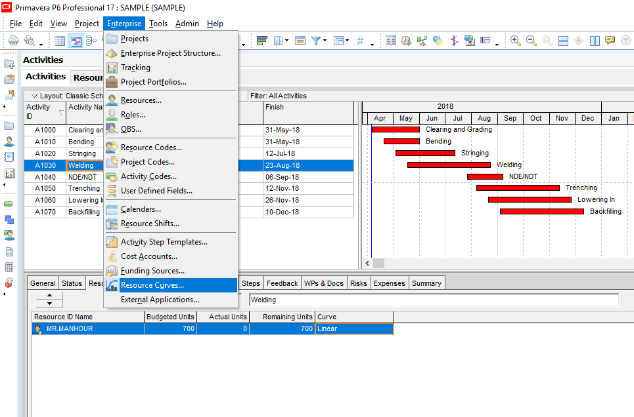
Task: Click the Remaining Units column header
Action: point(283,317)
